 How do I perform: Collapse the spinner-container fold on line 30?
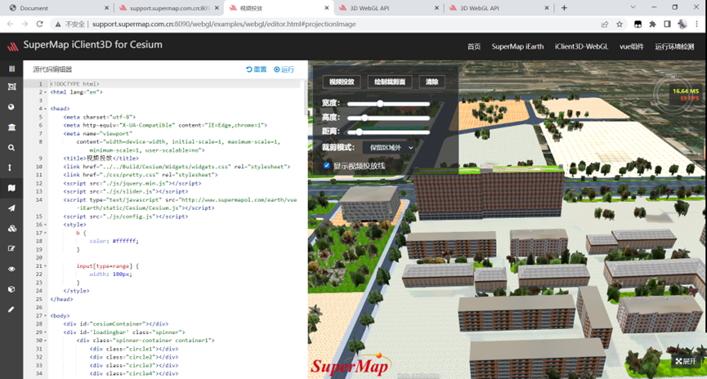coord(46,341)
